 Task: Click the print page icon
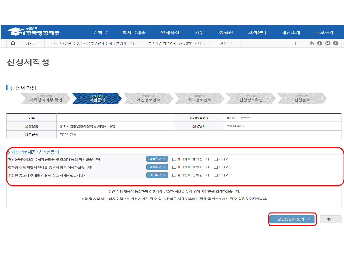pos(312,43)
